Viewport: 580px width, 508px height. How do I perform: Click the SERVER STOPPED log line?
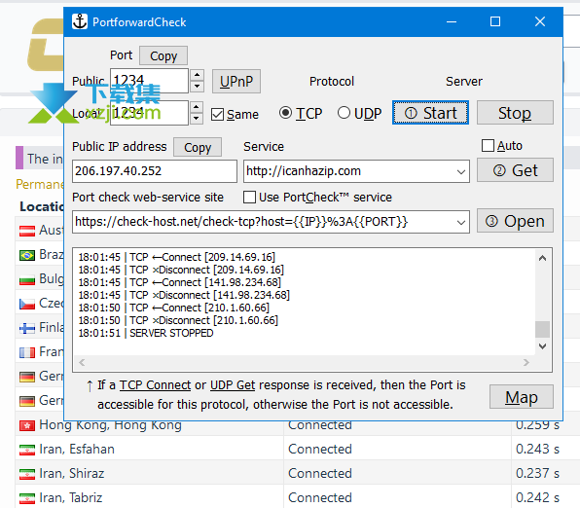point(146,333)
